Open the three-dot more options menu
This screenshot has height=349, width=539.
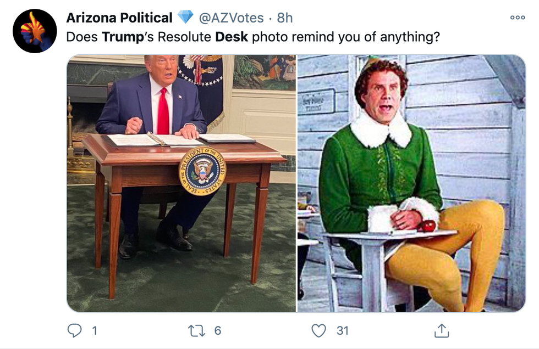(x=518, y=18)
